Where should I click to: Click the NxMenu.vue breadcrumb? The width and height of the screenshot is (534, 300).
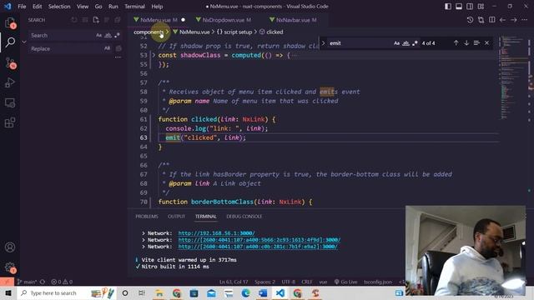(x=194, y=32)
